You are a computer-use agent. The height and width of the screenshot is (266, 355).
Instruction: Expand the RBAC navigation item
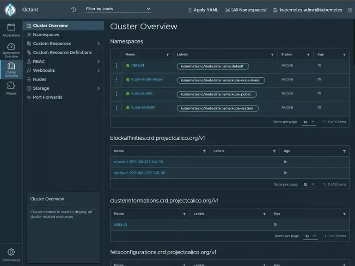click(x=98, y=62)
